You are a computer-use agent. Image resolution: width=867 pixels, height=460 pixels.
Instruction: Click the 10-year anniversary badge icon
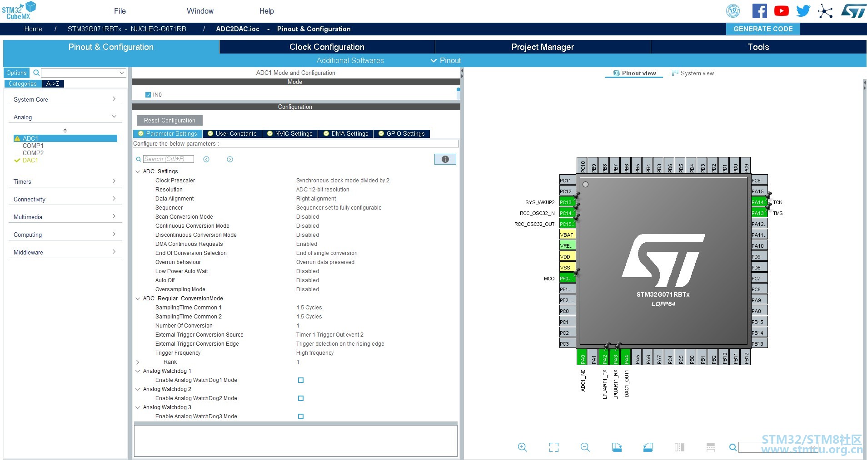(732, 11)
